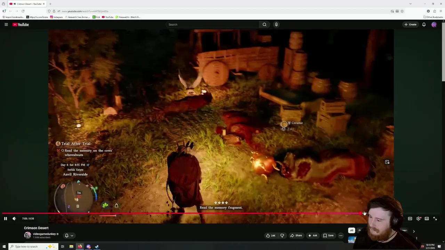Click the YouTube search magnifier button
Image resolution: width=445 pixels, height=250 pixels.
click(x=265, y=25)
